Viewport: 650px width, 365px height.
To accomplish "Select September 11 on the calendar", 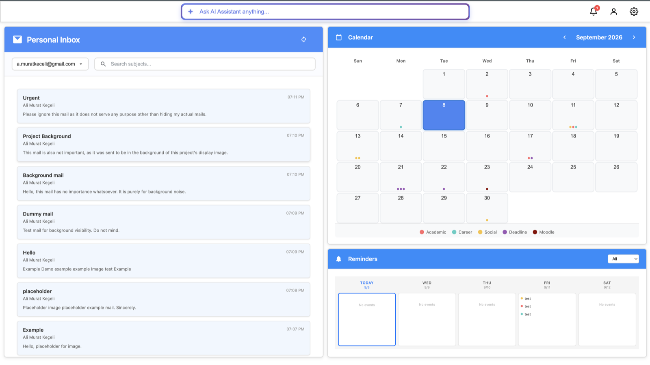I will (573, 115).
